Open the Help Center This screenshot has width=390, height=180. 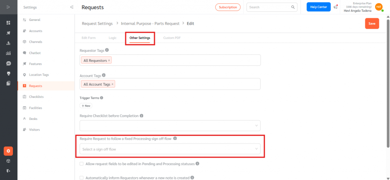[318, 7]
